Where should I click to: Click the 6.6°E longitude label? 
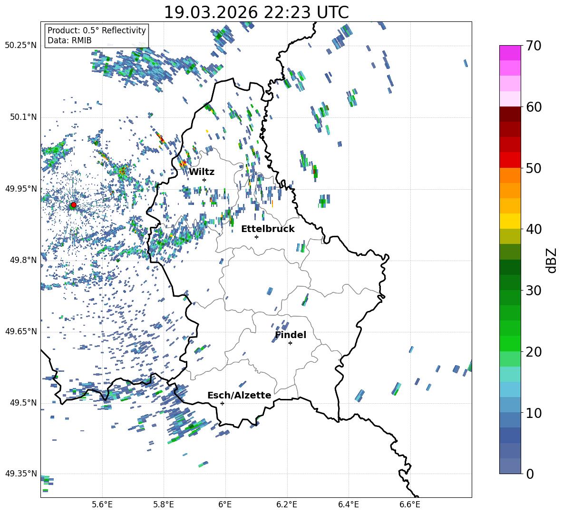(x=410, y=504)
